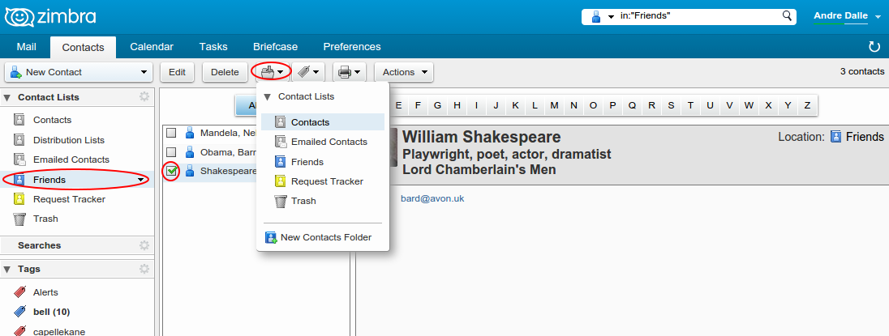Uncheck the Shakespeare contact checkbox
889x336 pixels.
[172, 171]
